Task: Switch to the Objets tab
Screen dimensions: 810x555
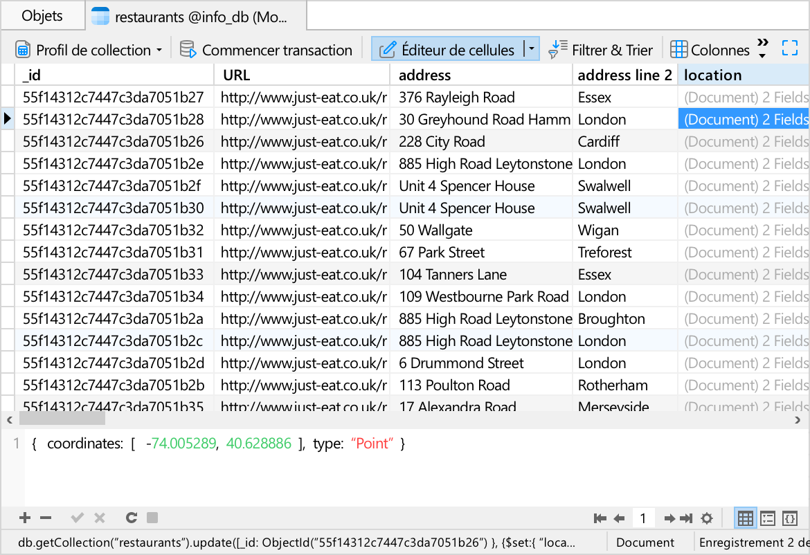Action: pyautogui.click(x=42, y=16)
